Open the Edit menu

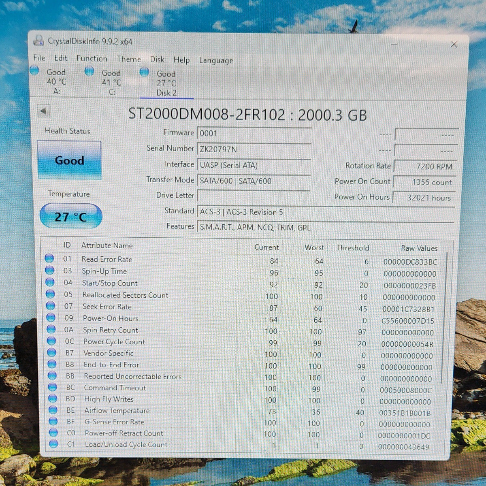61,58
